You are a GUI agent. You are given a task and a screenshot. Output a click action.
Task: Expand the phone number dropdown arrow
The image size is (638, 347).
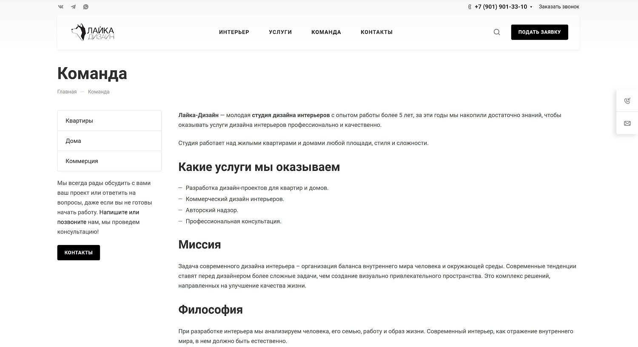click(x=531, y=7)
